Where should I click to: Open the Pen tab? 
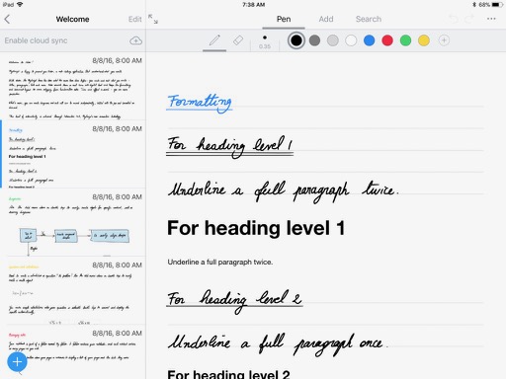[284, 19]
